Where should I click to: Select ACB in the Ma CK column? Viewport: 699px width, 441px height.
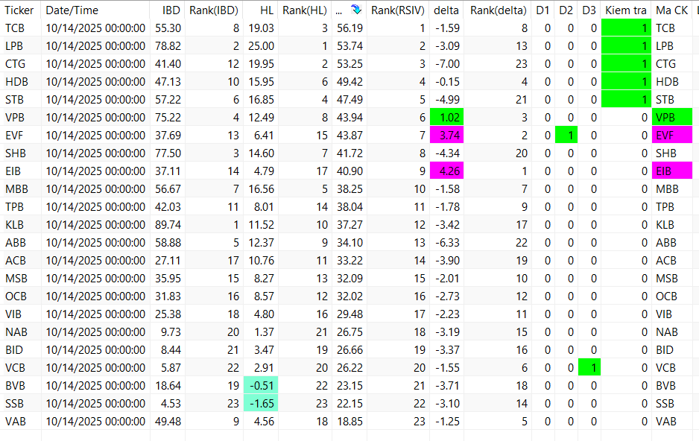click(x=665, y=260)
